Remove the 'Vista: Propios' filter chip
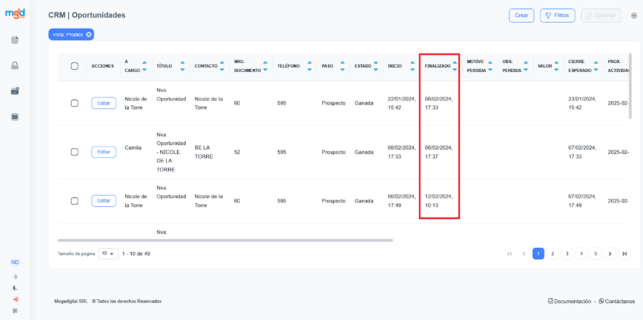This screenshot has height=320, width=643. click(x=89, y=35)
